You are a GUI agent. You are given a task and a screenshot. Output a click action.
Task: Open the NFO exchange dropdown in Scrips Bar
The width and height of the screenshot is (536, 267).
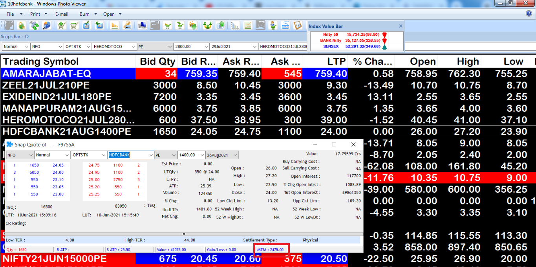point(60,46)
